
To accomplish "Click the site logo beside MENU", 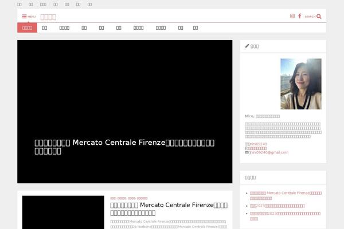I will pos(48,17).
